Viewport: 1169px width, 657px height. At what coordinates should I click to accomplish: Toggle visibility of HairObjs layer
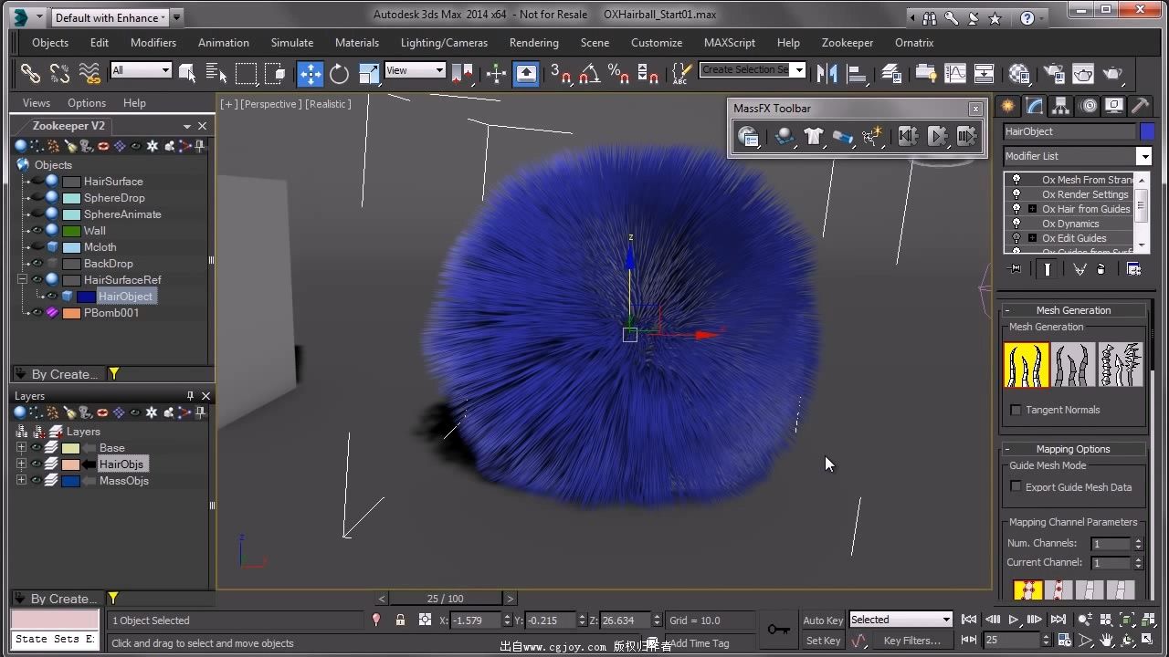36,464
